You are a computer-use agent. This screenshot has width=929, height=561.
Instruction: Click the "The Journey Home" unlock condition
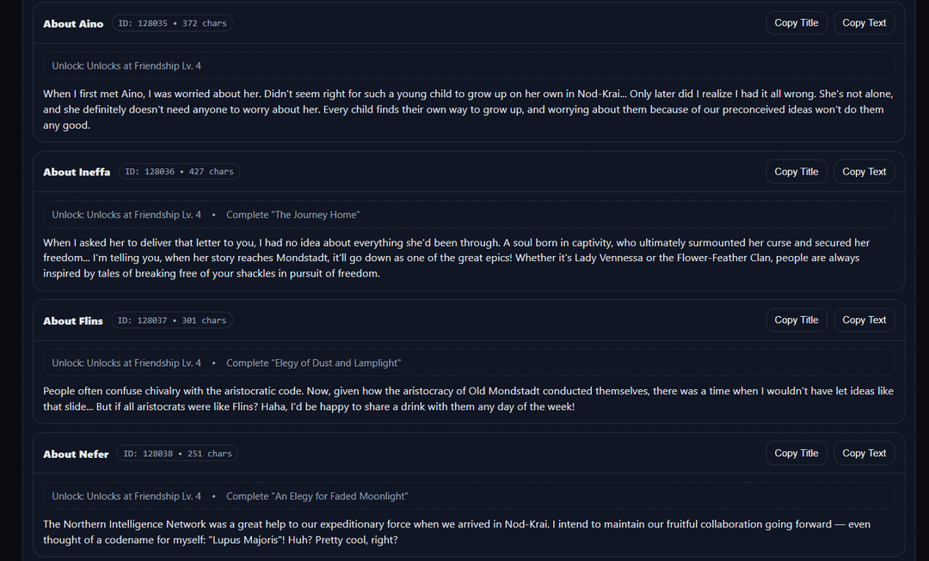click(x=292, y=215)
